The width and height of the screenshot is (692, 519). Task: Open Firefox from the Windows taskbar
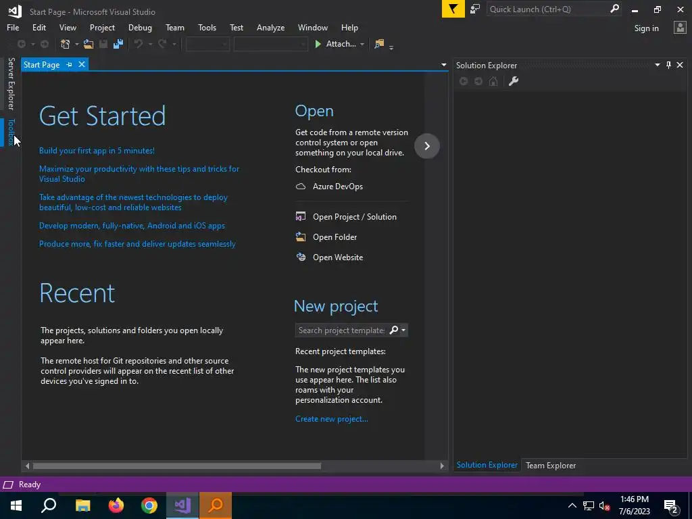click(x=116, y=505)
